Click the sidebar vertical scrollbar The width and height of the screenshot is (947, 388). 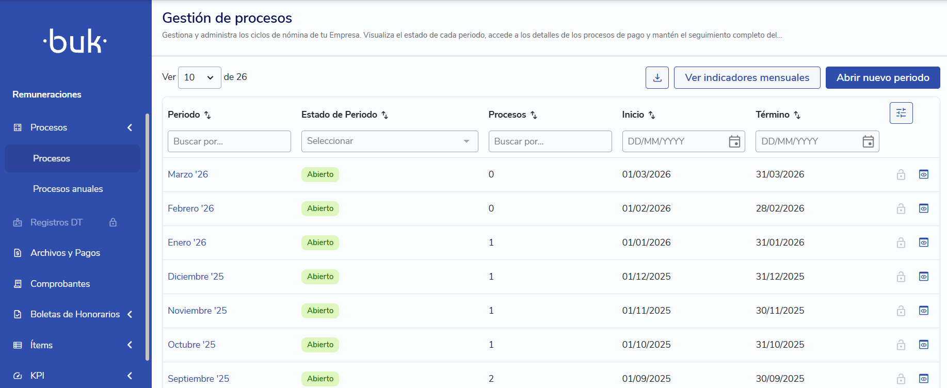pos(147,237)
